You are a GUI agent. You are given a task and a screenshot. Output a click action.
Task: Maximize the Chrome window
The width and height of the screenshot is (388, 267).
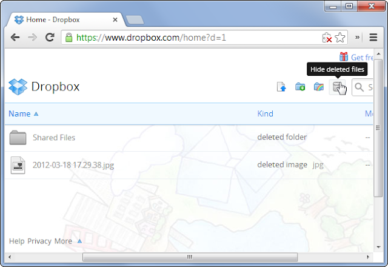[x=349, y=6]
